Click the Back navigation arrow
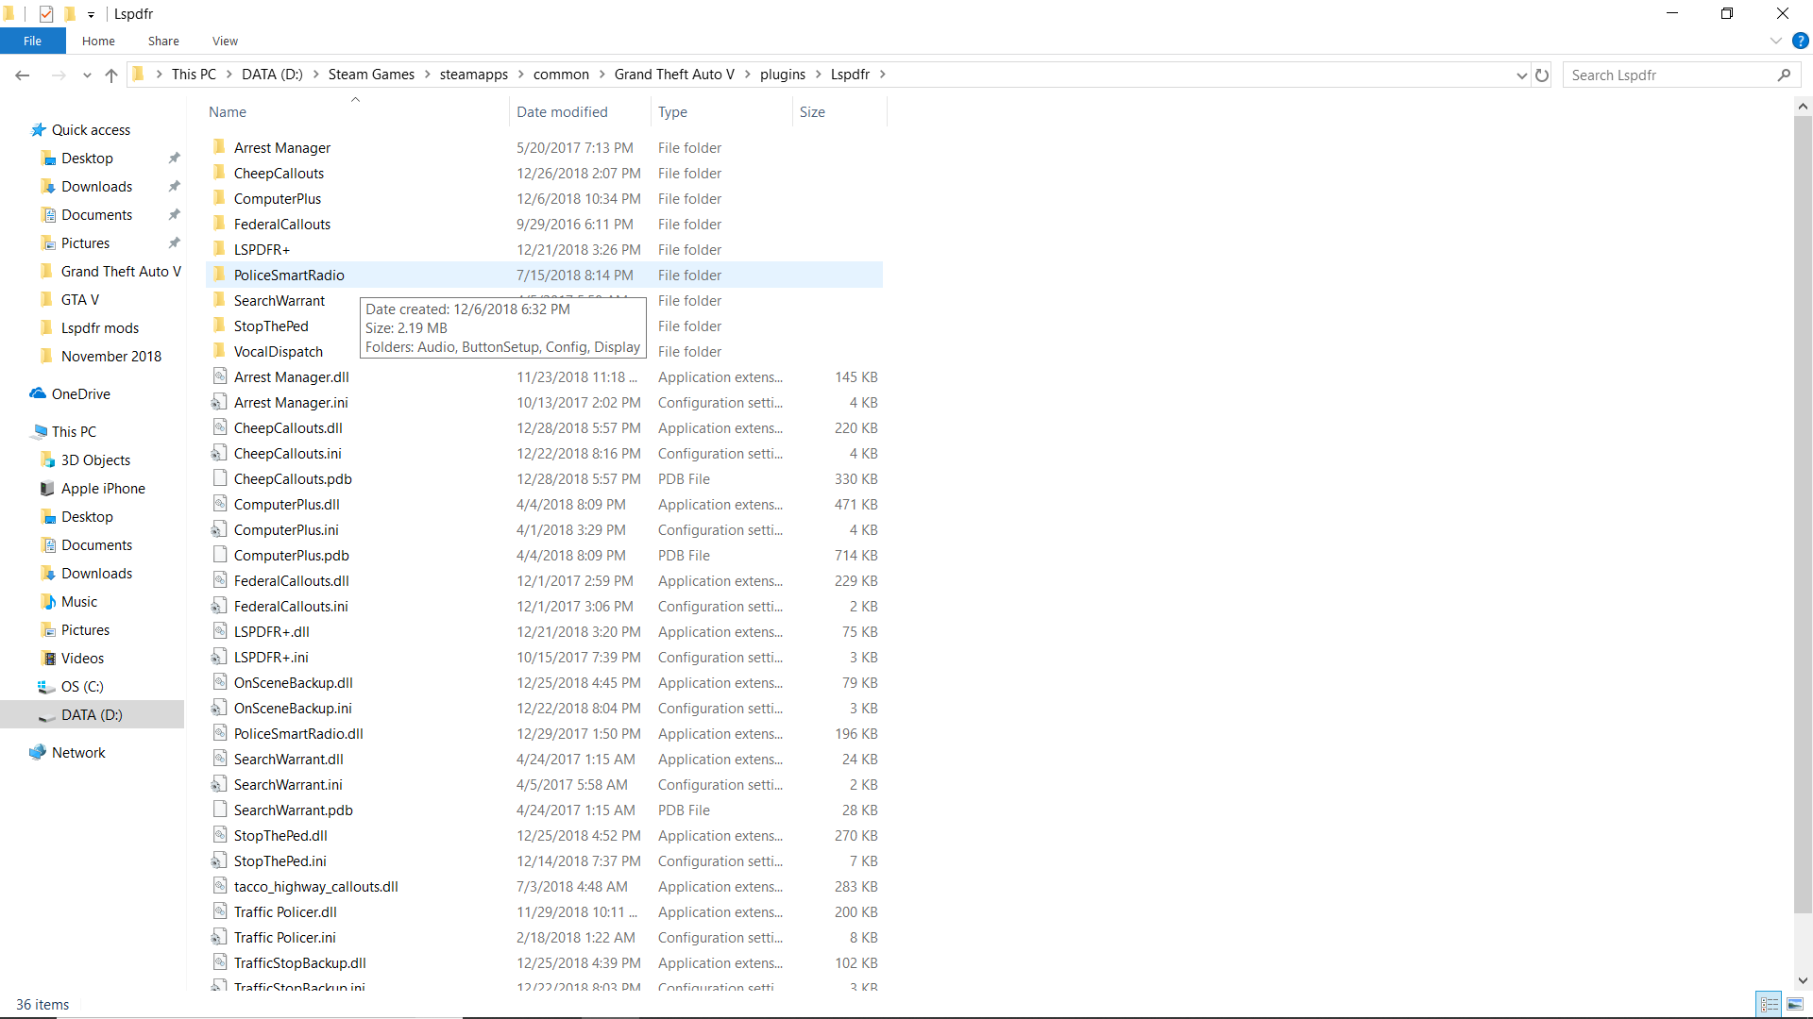This screenshot has height=1019, width=1813. pyautogui.click(x=23, y=75)
